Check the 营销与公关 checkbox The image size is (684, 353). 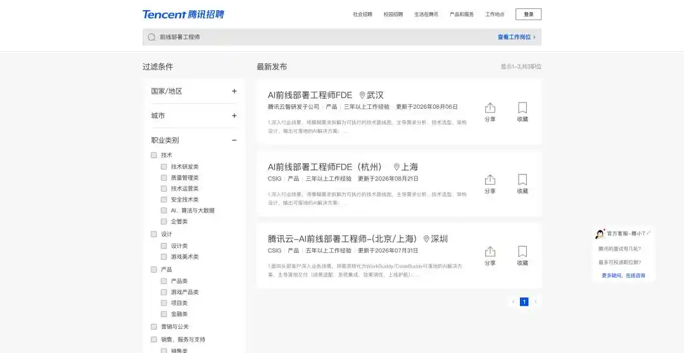[x=153, y=326]
